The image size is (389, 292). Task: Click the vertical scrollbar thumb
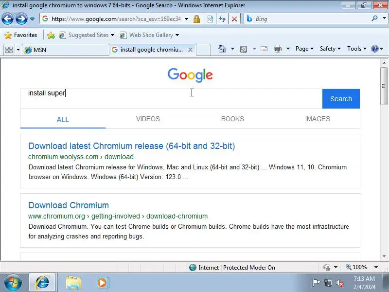pyautogui.click(x=384, y=86)
